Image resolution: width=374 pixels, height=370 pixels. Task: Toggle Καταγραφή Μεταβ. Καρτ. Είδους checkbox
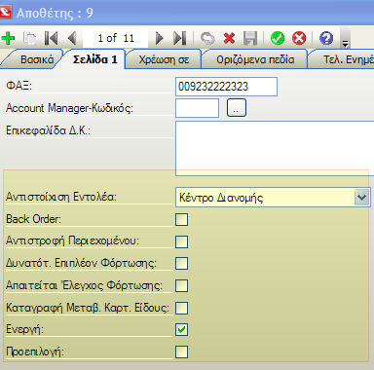181,308
